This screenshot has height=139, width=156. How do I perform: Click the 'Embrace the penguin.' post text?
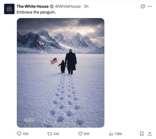pyautogui.click(x=36, y=12)
